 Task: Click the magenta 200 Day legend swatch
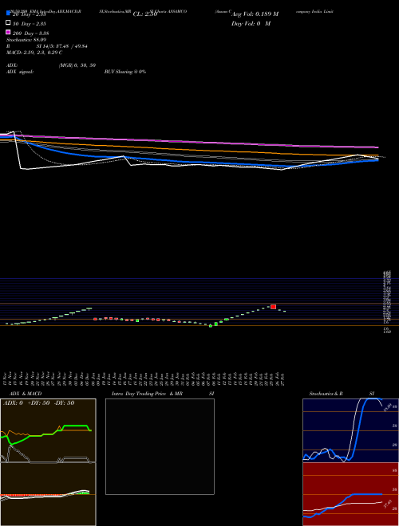[8, 32]
